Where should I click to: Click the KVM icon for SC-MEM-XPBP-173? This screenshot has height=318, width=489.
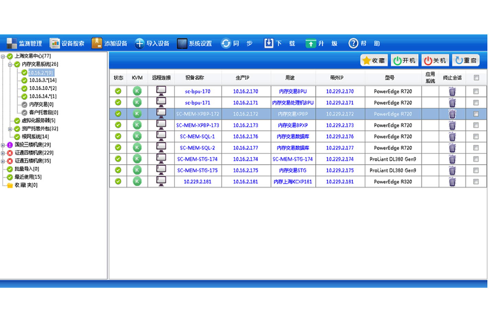coord(137,125)
